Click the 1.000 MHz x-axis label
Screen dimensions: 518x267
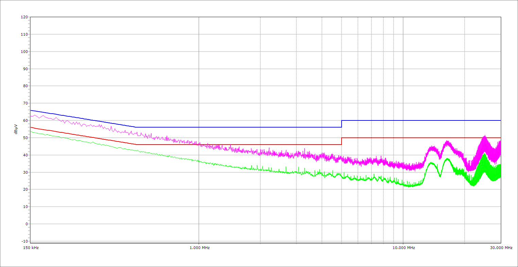200,248
